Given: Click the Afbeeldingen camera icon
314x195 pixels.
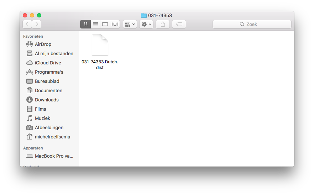Looking at the screenshot, I should 30,127.
